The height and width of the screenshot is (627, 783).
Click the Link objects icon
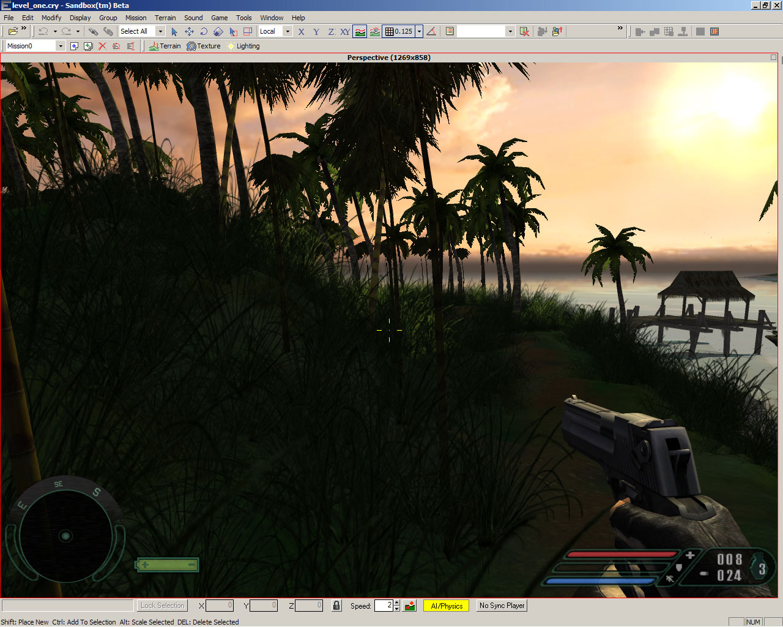pos(94,31)
